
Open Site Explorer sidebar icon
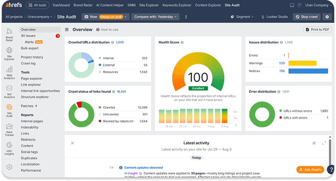click(9, 54)
